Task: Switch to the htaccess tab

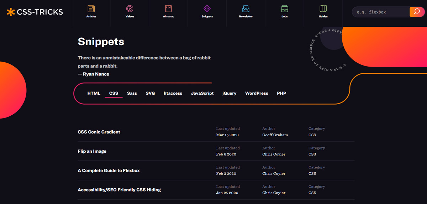Action: point(173,93)
